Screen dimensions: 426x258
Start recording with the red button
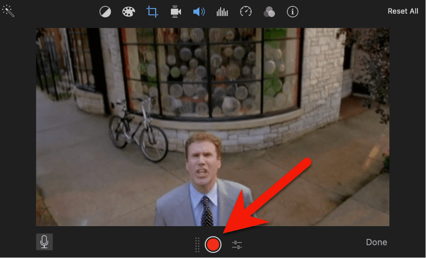coord(213,244)
